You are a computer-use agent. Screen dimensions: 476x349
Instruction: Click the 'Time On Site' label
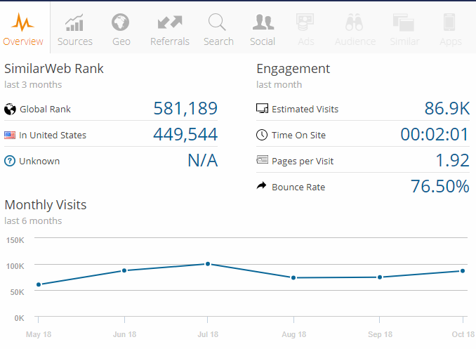click(298, 135)
